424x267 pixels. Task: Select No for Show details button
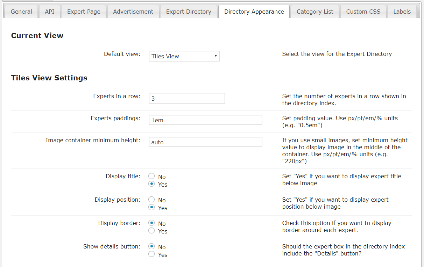(152, 246)
